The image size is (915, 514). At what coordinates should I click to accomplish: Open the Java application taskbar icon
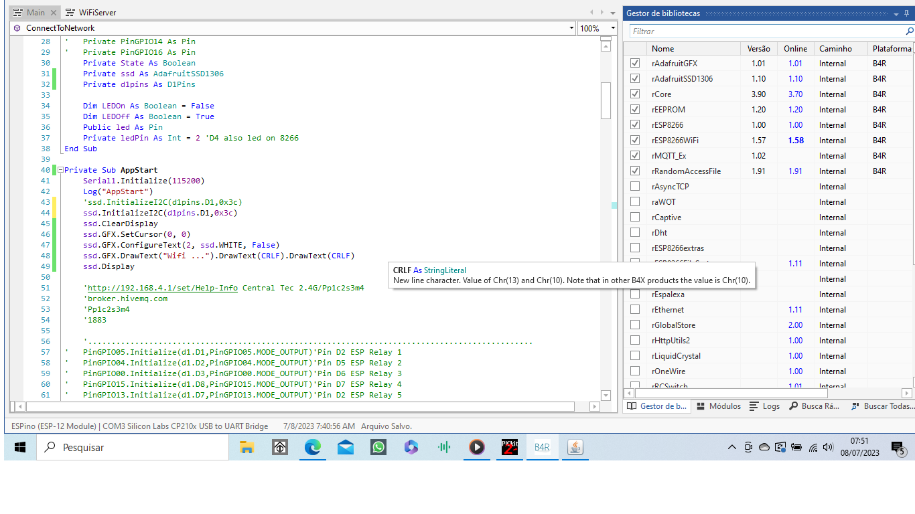pyautogui.click(x=575, y=448)
